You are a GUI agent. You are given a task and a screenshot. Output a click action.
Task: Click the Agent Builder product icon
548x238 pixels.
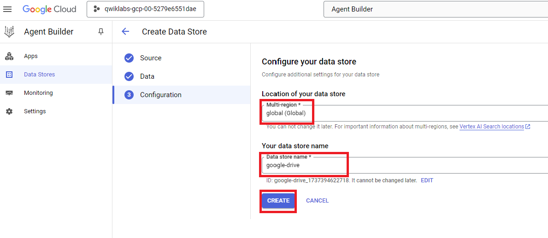coord(9,32)
